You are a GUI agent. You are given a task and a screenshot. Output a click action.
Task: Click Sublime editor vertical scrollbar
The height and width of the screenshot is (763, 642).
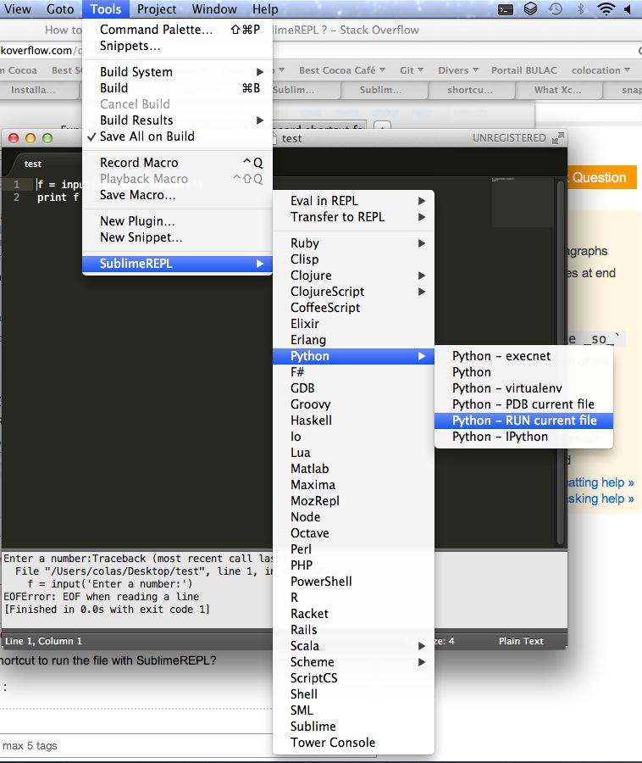[x=561, y=363]
